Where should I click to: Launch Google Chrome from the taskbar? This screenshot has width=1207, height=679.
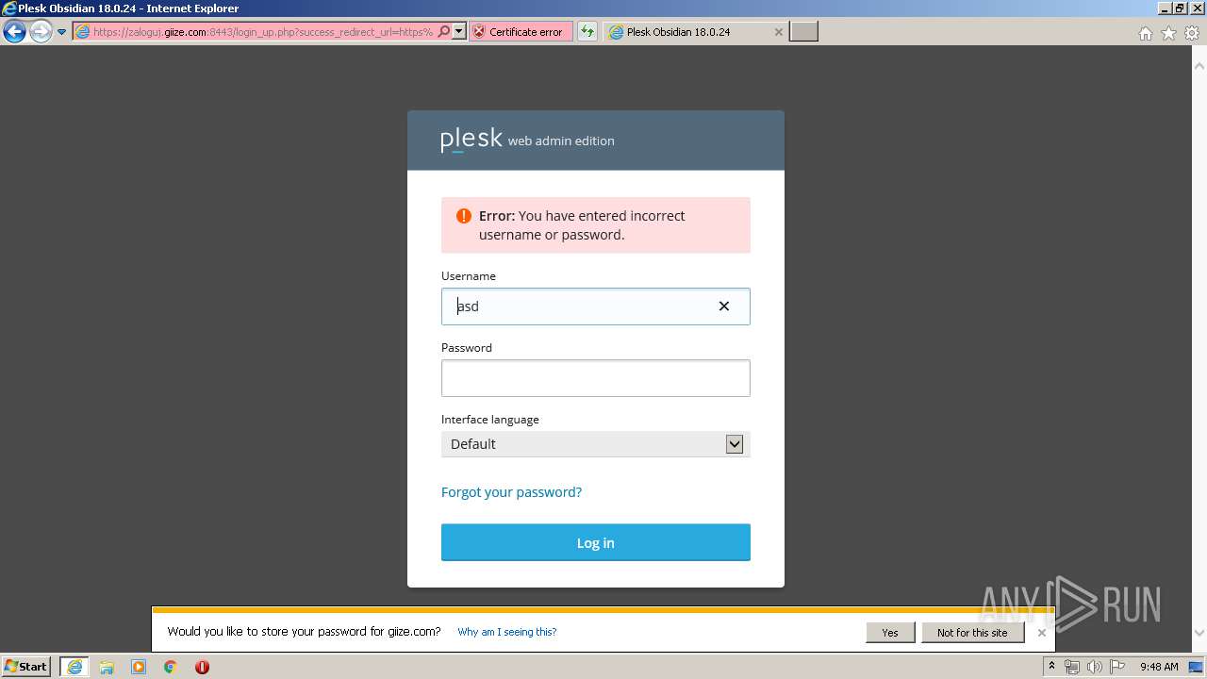[171, 667]
